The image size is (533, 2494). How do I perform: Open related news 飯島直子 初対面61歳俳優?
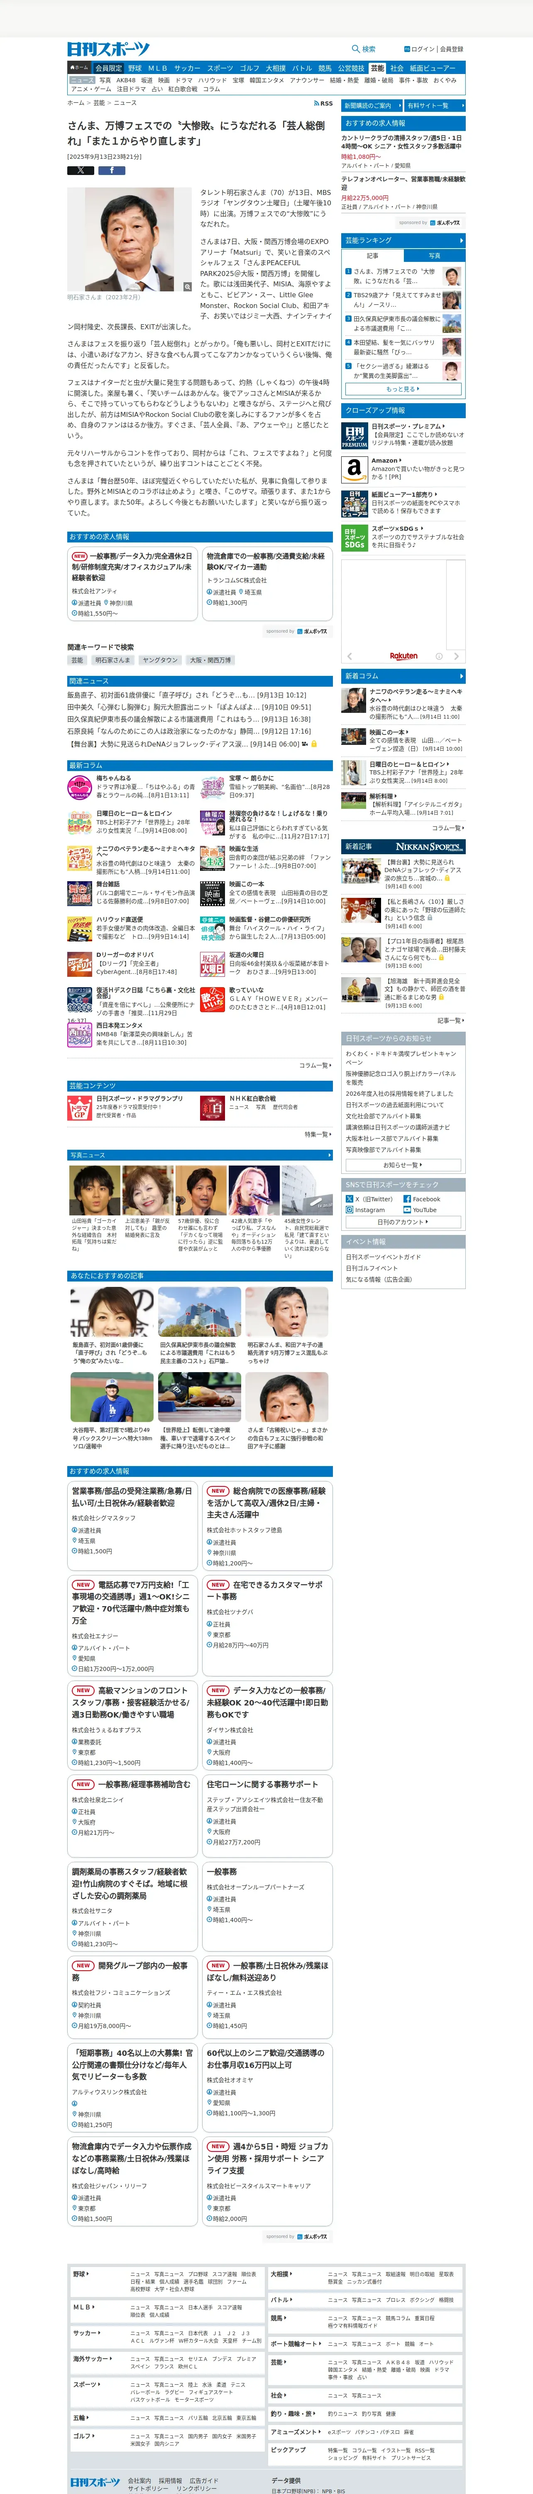(x=187, y=695)
